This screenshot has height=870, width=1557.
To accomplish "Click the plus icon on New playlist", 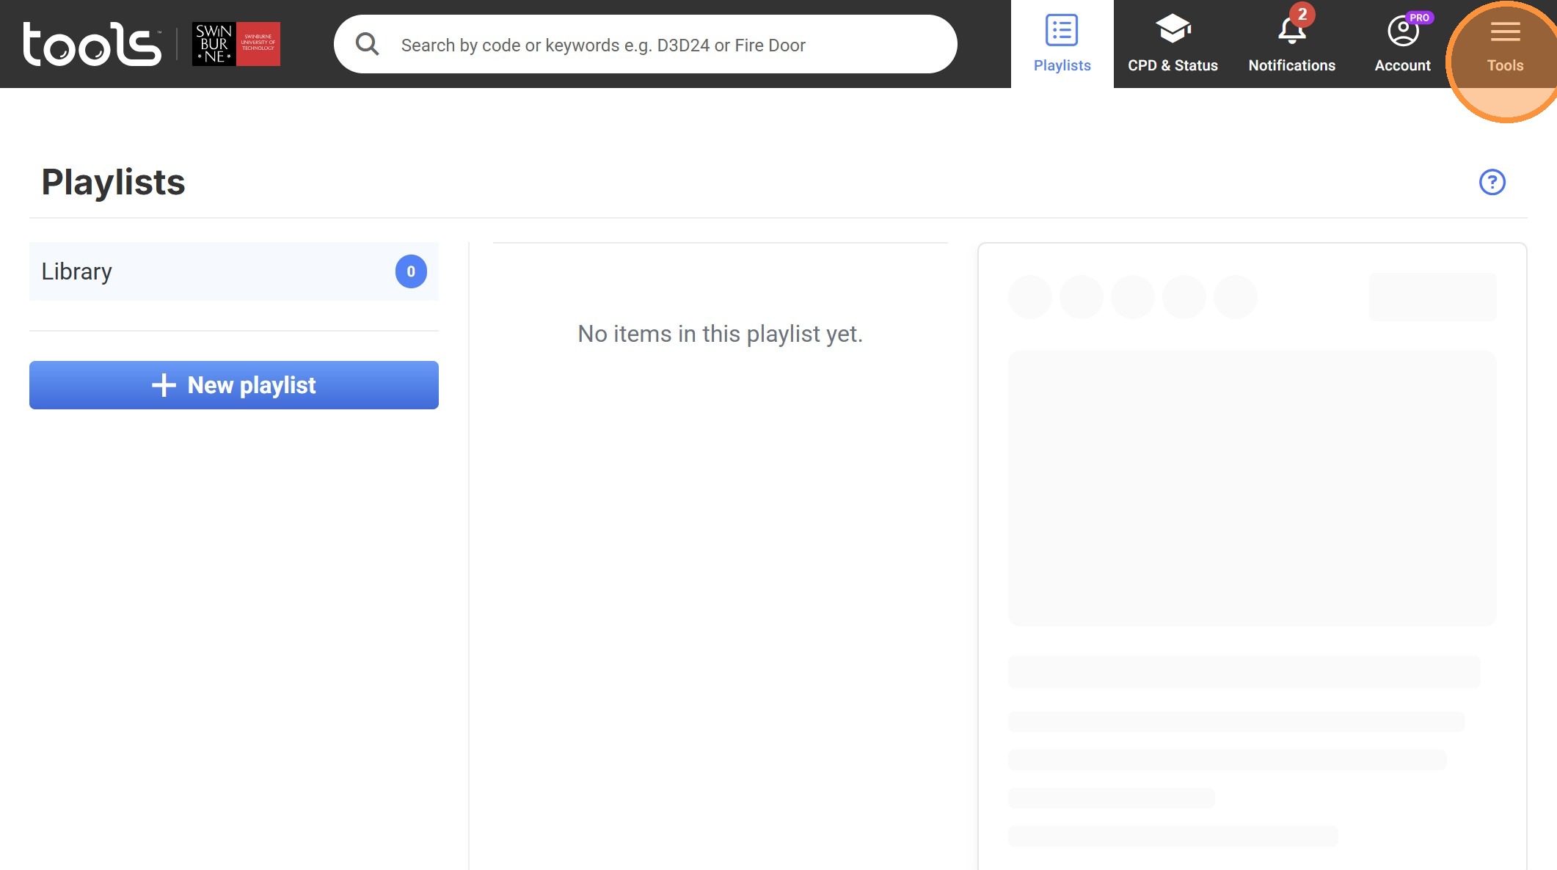I will [164, 385].
